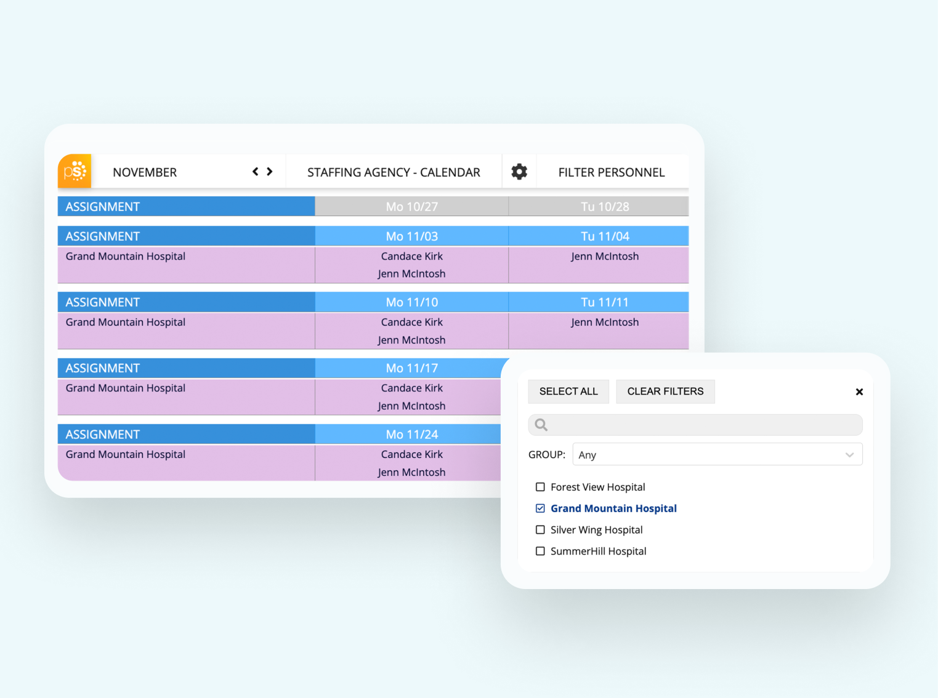Select Jenn McIntosh on Tu 11/11
This screenshot has height=698, width=938.
(x=605, y=322)
